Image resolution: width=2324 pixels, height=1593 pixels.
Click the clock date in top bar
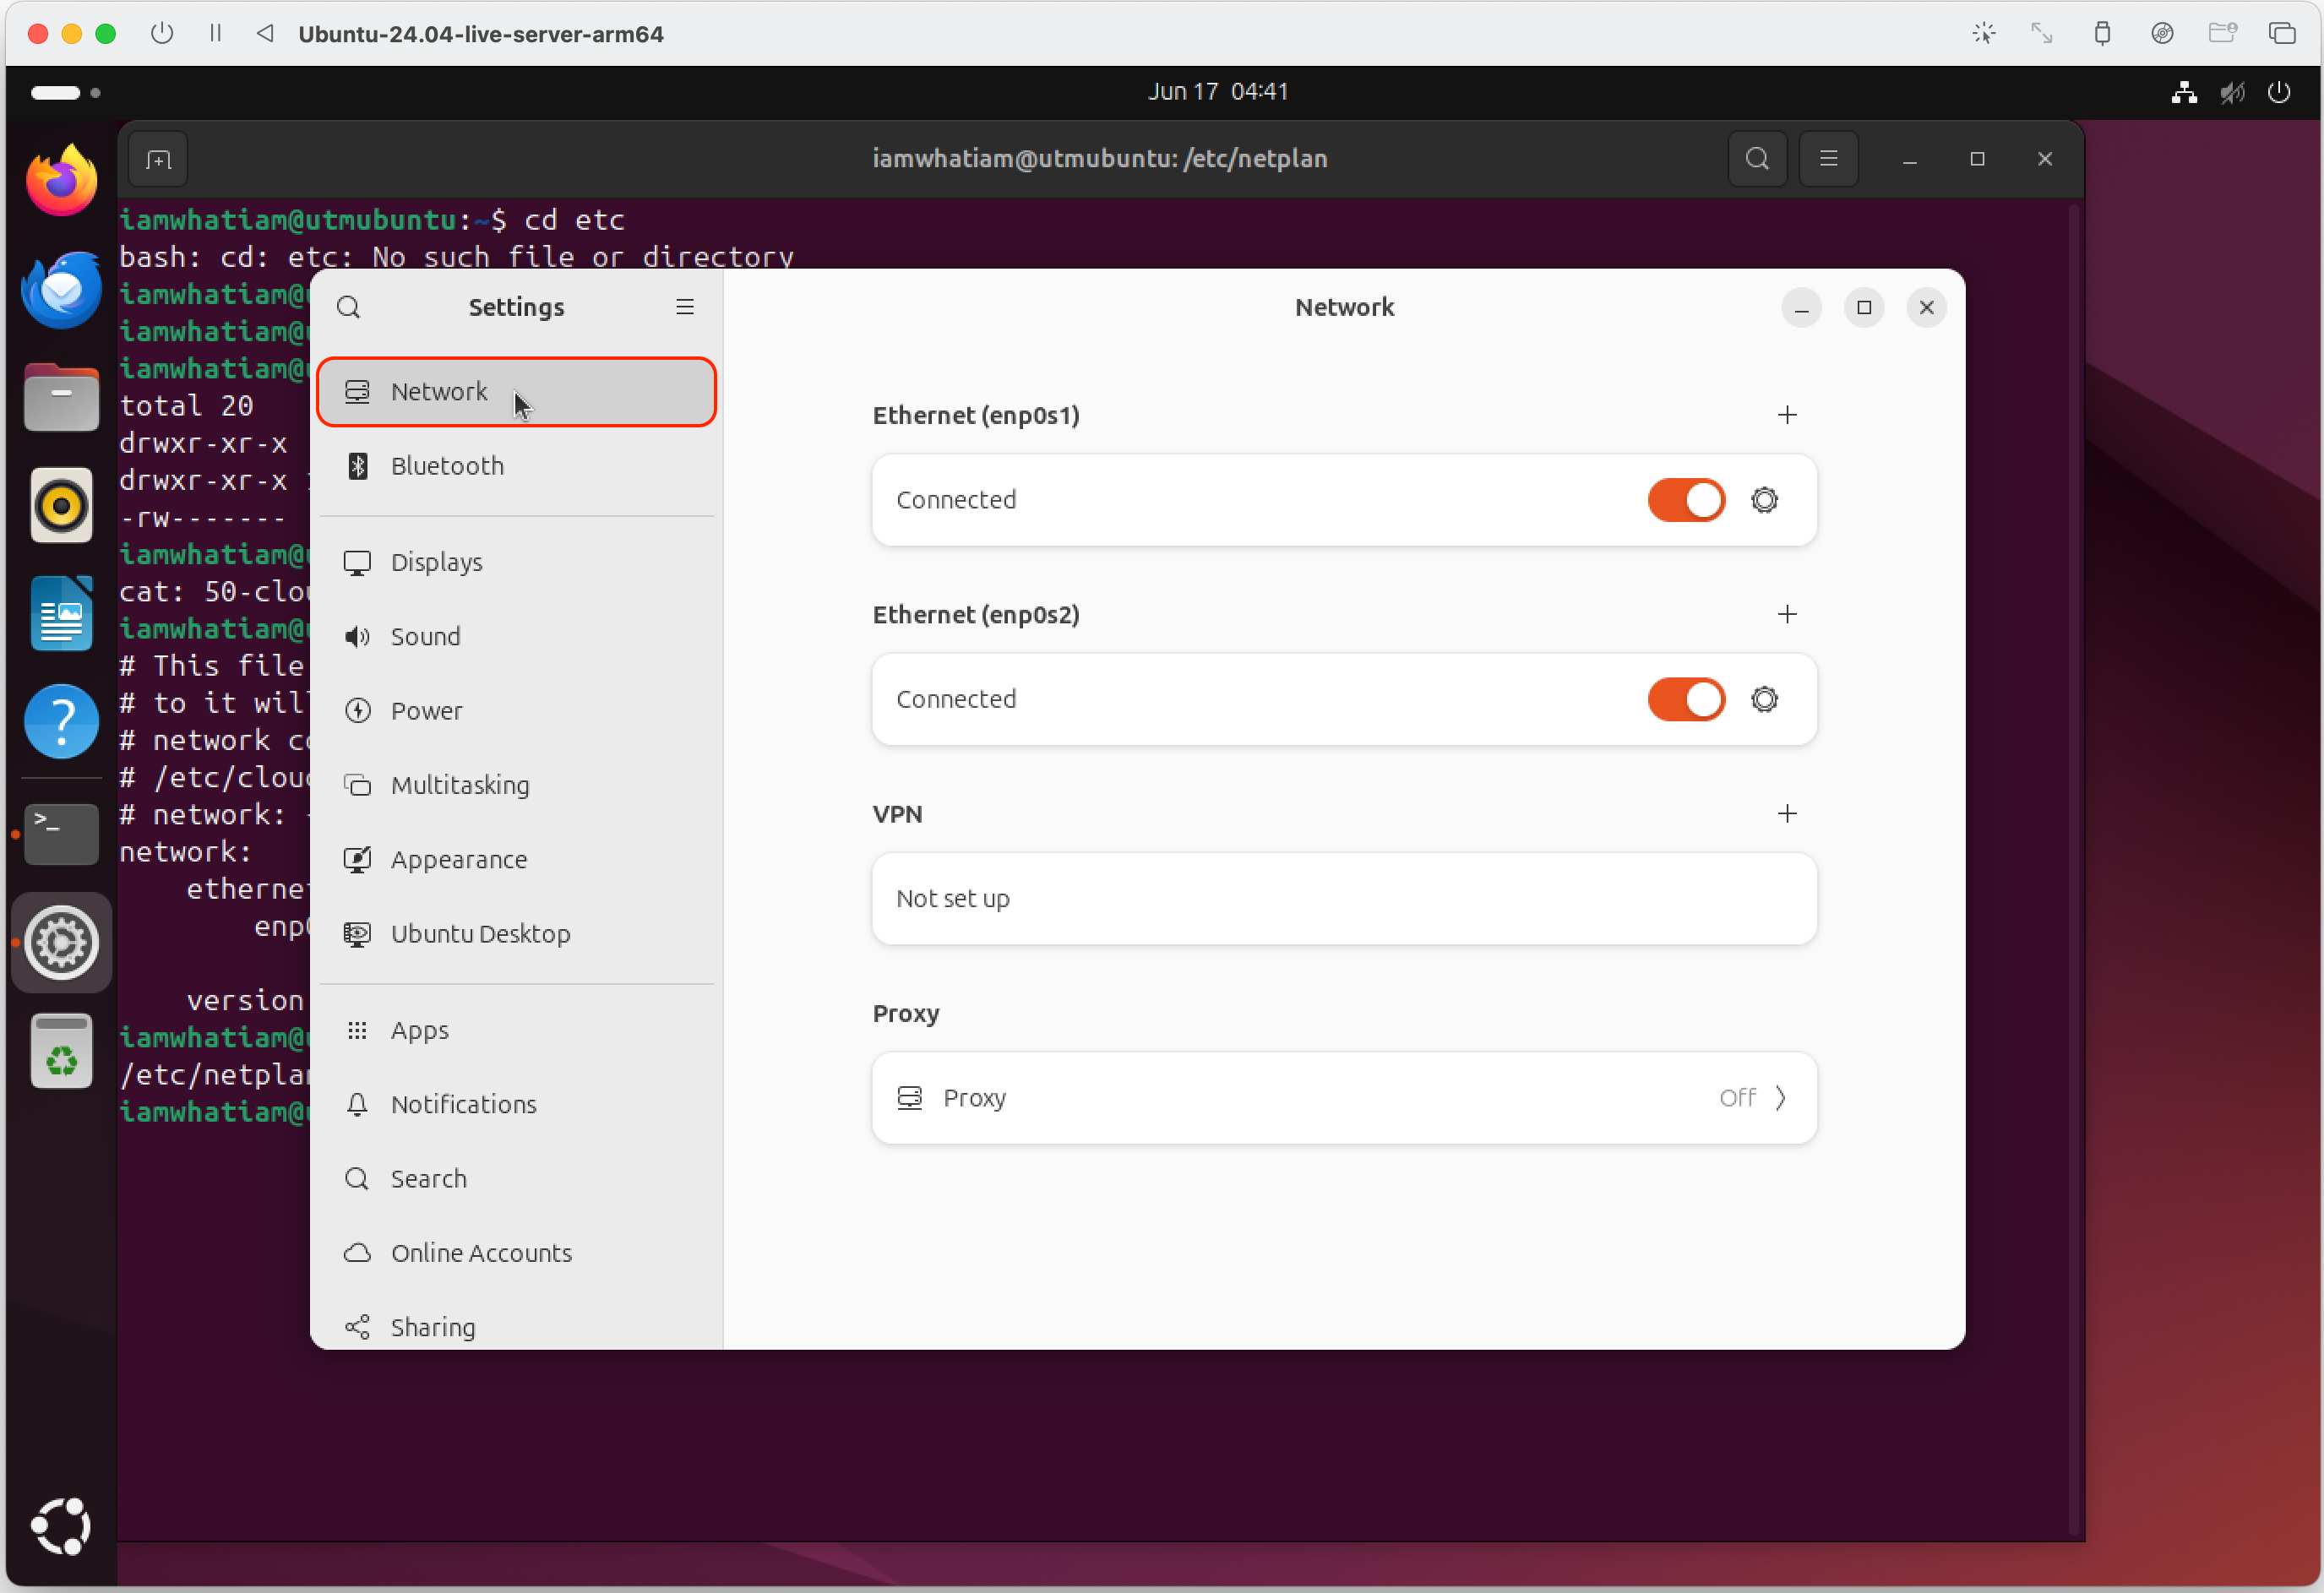coord(1217,92)
